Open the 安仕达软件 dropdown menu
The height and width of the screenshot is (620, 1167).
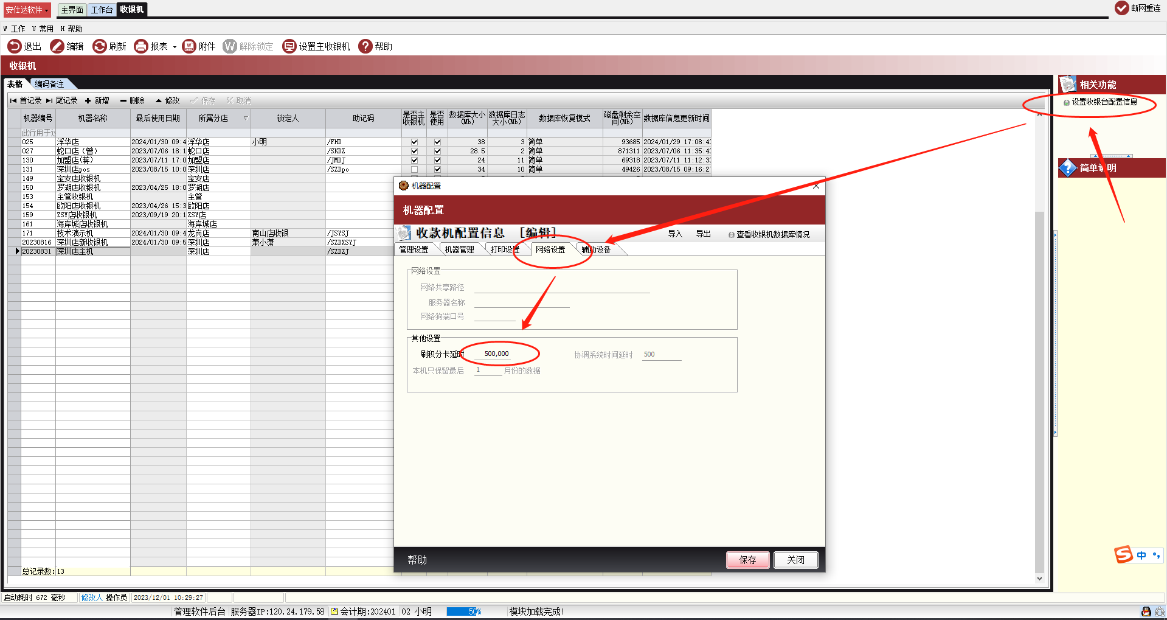pyautogui.click(x=27, y=10)
